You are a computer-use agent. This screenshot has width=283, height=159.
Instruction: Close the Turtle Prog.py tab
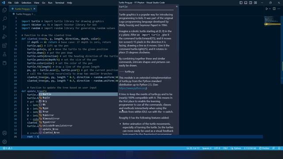pyautogui.click(x=34, y=9)
